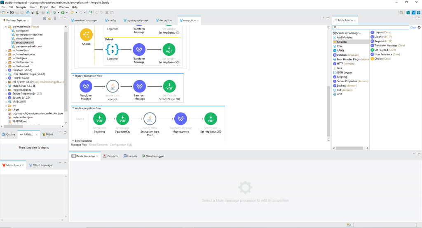This screenshot has height=228, width=422.
Task: Close the encryption editor tab
Action: pos(198,21)
